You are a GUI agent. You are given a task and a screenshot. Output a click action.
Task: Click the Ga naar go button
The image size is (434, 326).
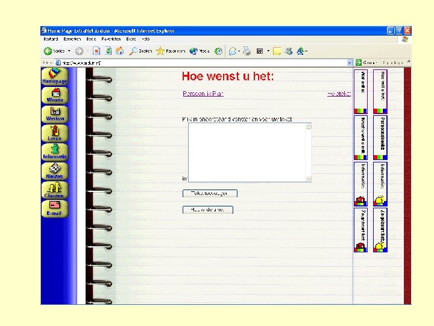[367, 63]
